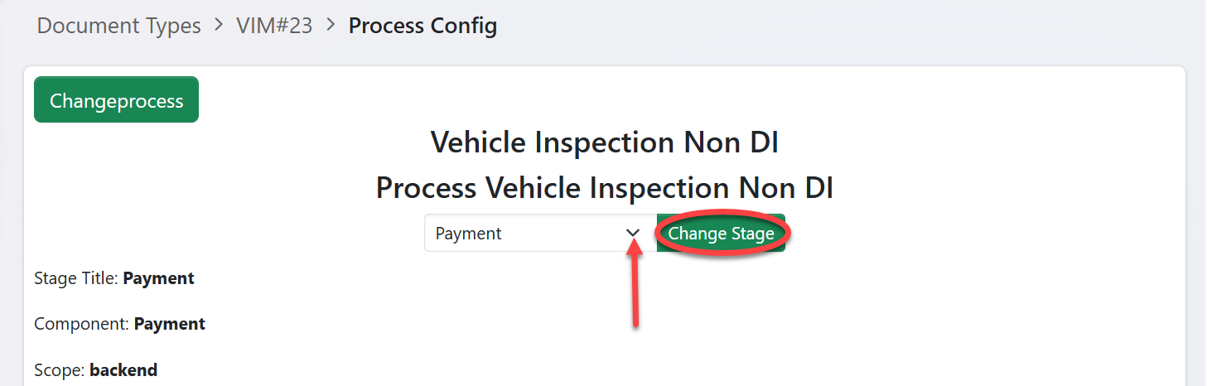
Task: Click the bold 'backend' scope value
Action: tap(123, 369)
